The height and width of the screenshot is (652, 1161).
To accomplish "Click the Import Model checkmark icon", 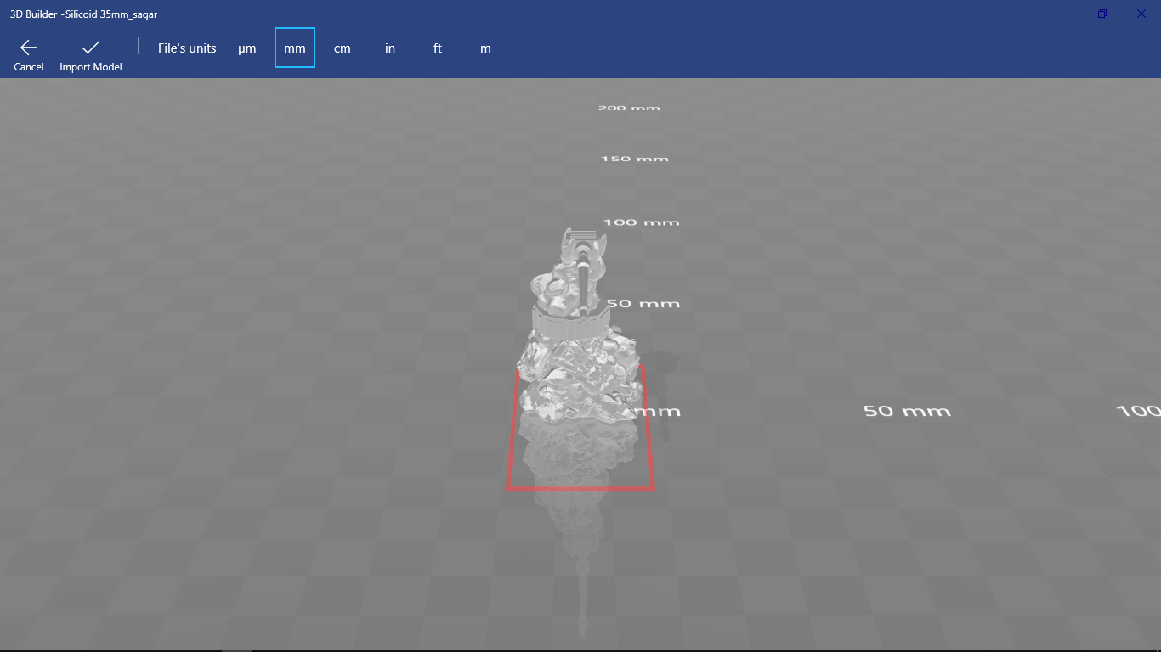I will (x=91, y=48).
